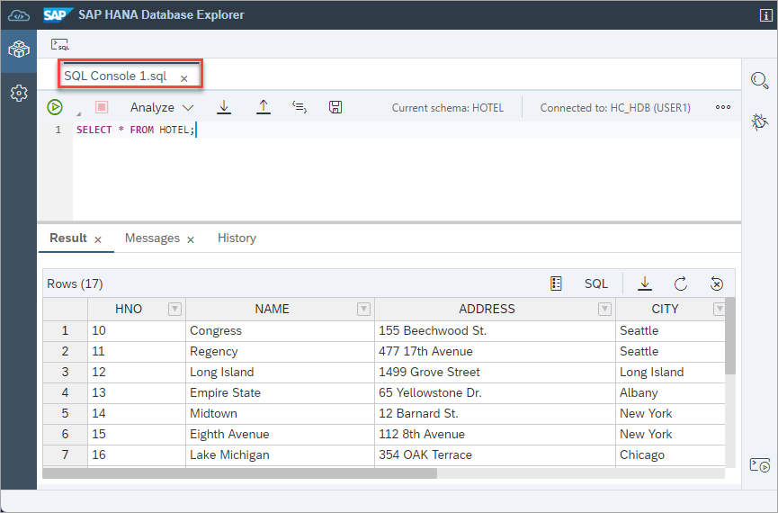This screenshot has width=778, height=513.
Task: Click the 477 17th Avenue address cell
Action: pos(495,352)
